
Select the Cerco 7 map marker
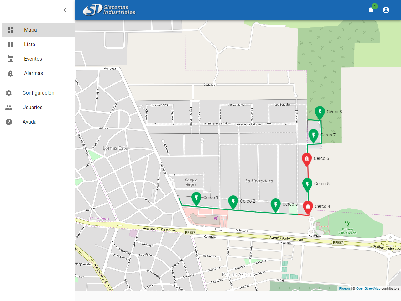(314, 135)
